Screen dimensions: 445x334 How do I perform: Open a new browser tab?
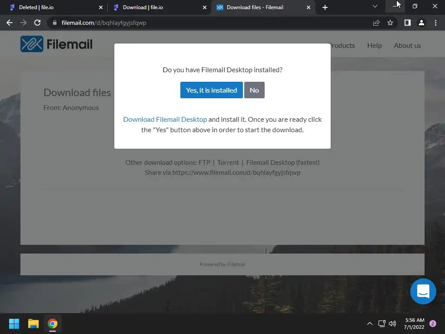[x=325, y=7]
